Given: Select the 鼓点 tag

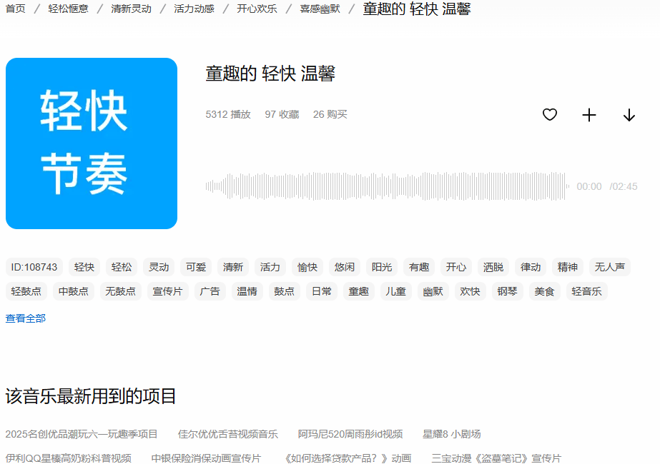Looking at the screenshot, I should click(284, 292).
